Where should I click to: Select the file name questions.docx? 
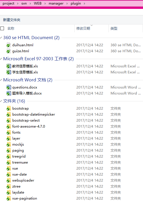[25, 87]
